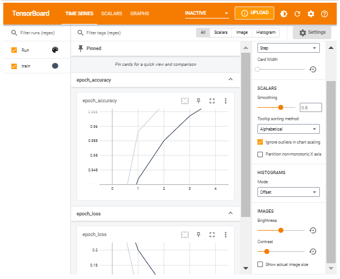Reset the Card Width slider
Screen dimensions: 340x279
click(x=313, y=70)
